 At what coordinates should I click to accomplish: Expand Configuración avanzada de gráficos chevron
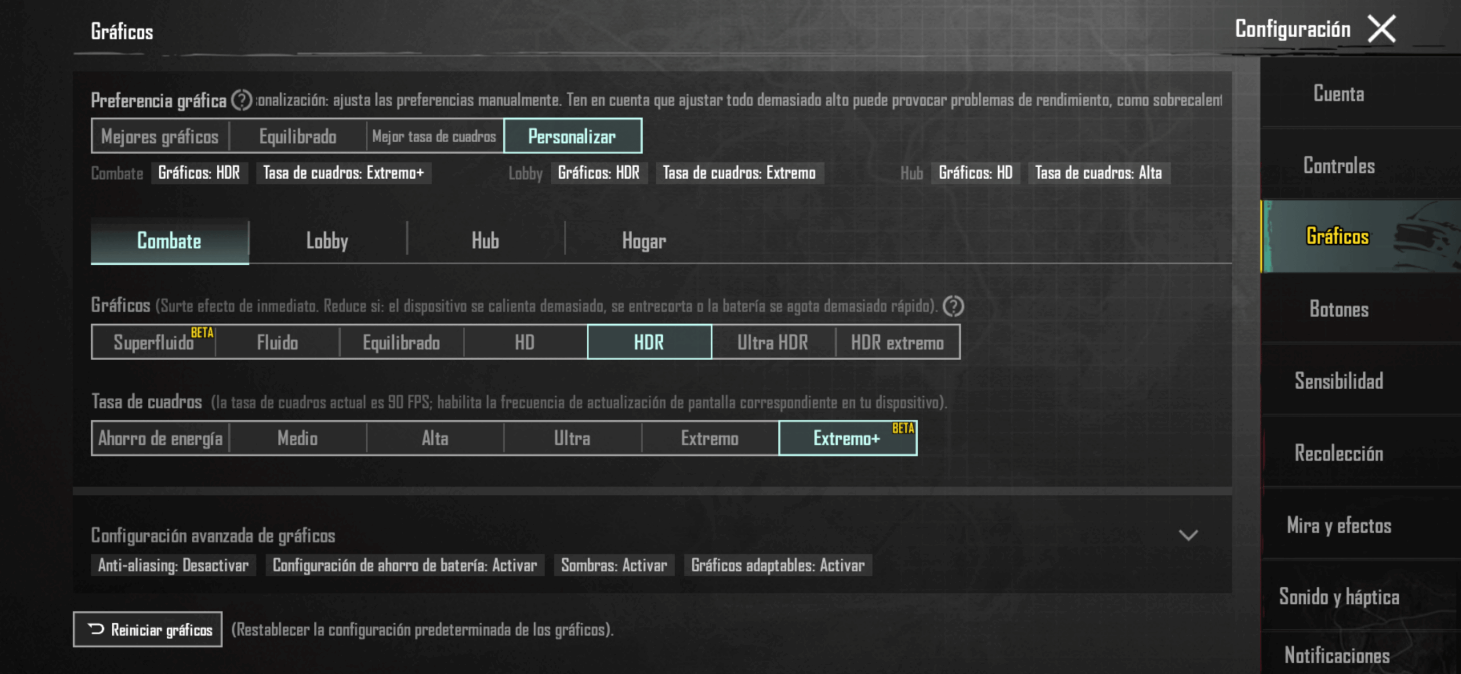click(1188, 535)
